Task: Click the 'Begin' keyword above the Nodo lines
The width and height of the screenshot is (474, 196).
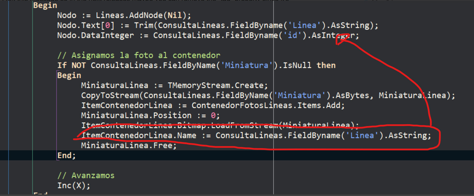Action: tap(45, 6)
